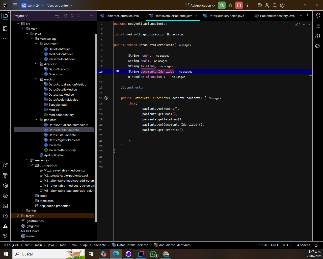323x259 pixels.
Task: Open Code With Me add-user icon
Action: pos(267,5)
